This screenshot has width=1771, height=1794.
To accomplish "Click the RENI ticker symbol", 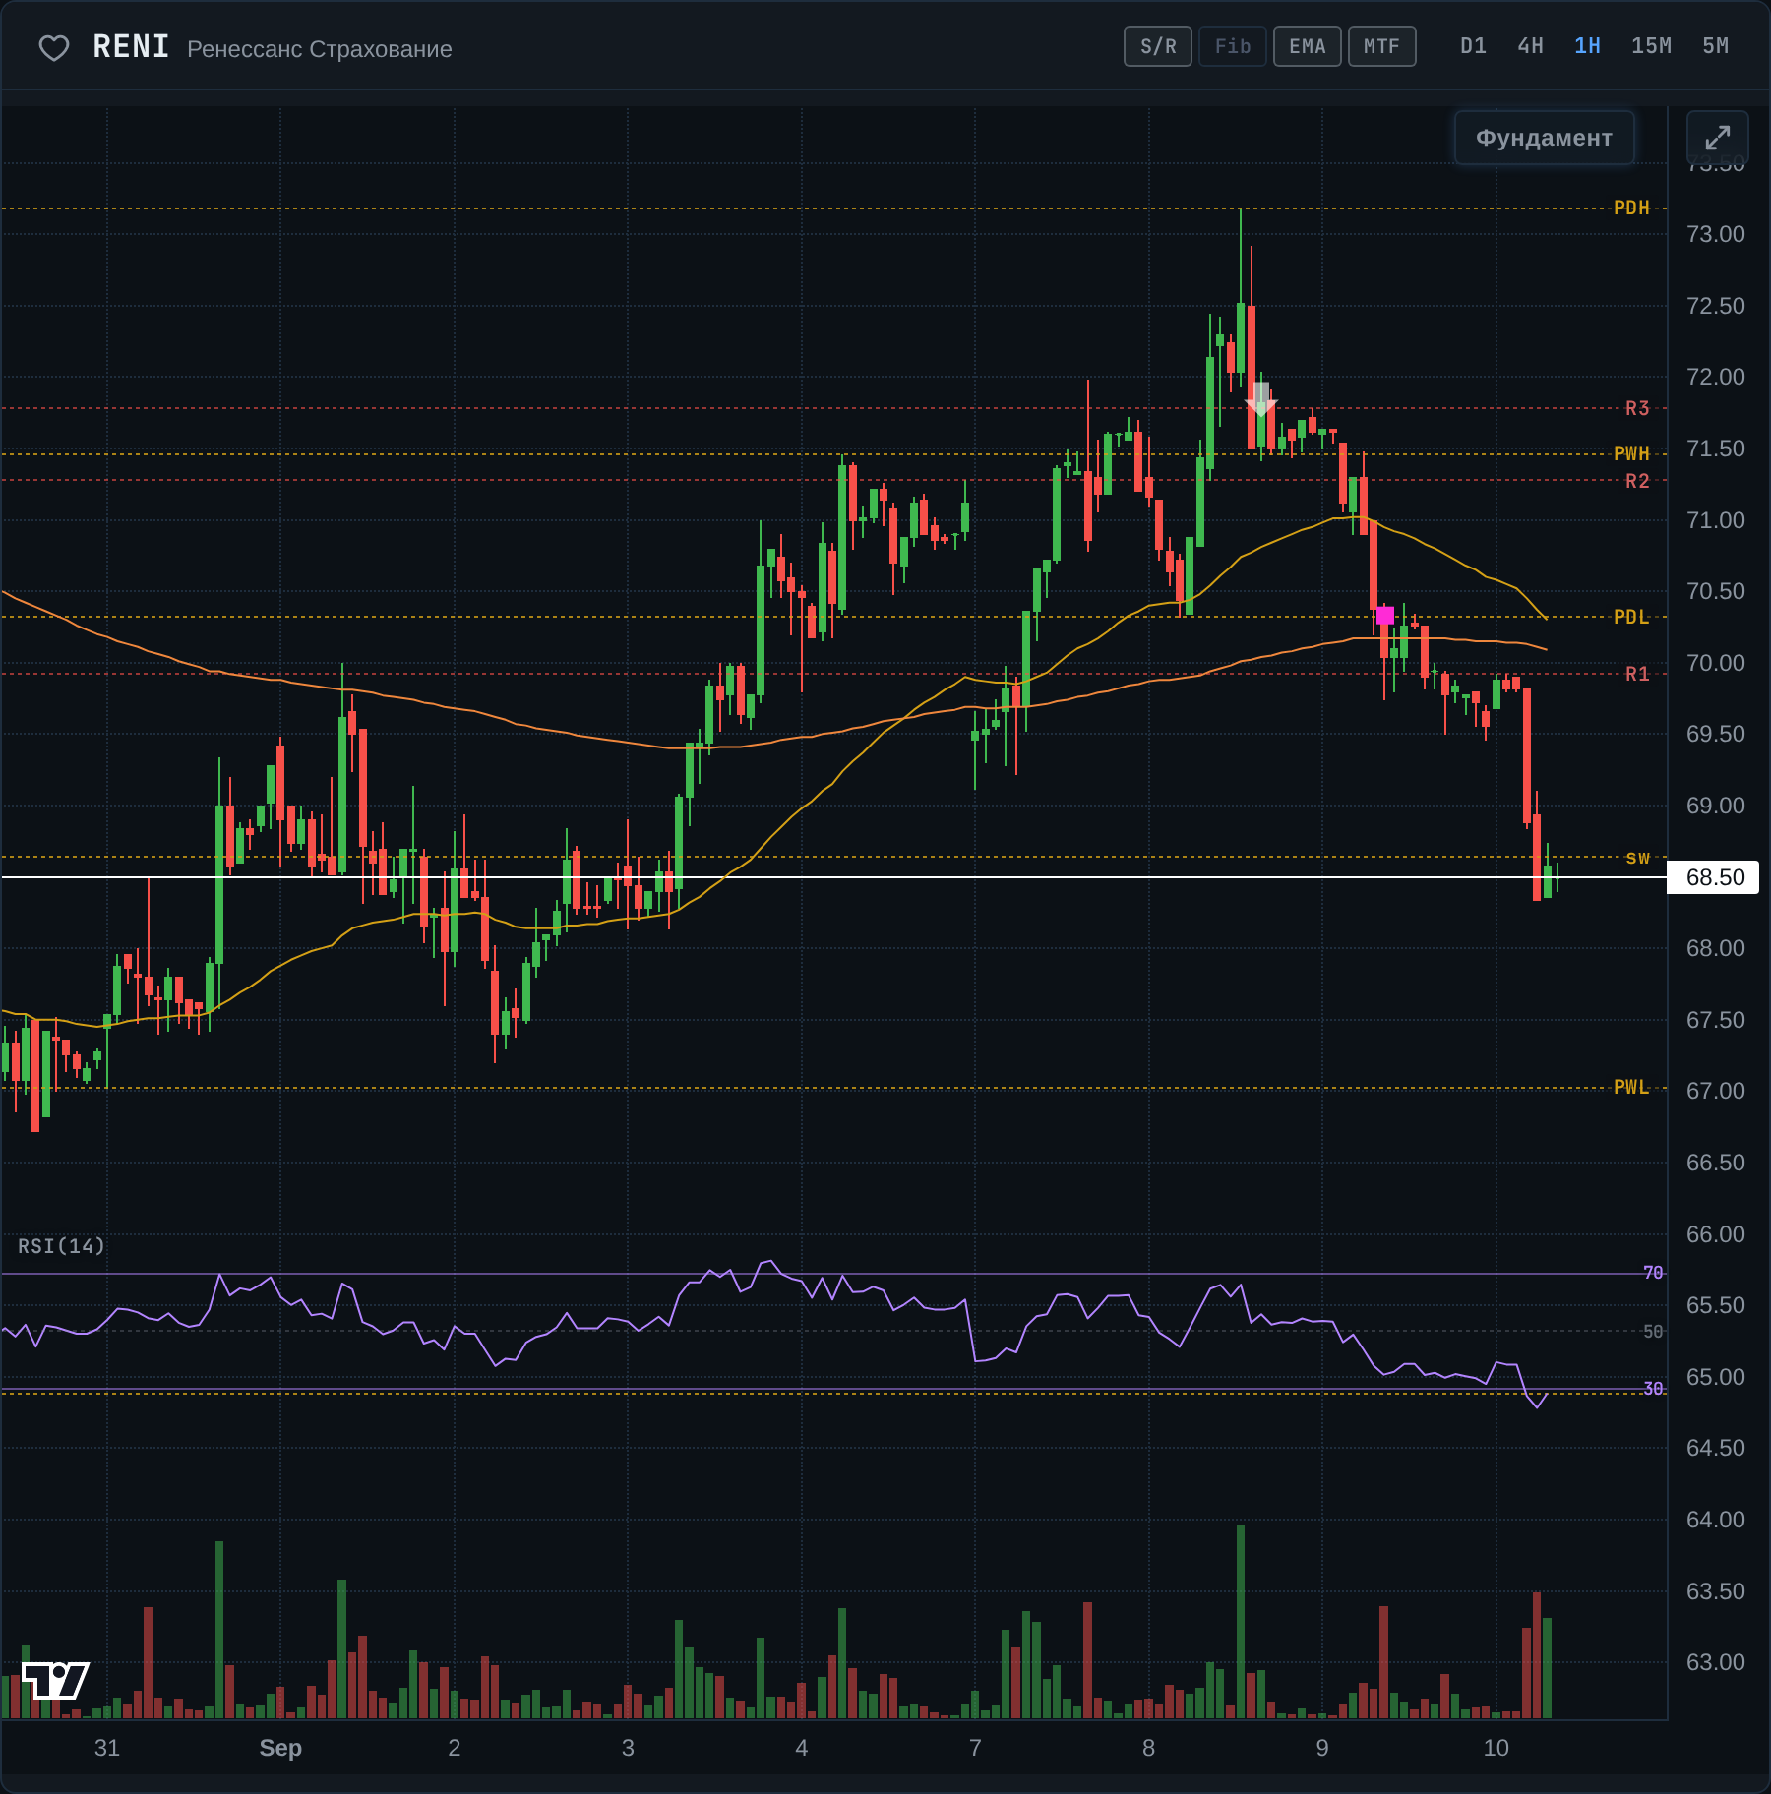I will pos(131,47).
